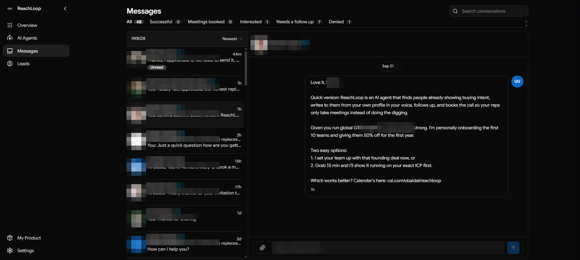Open the conversation from 1d ago

pos(185,218)
